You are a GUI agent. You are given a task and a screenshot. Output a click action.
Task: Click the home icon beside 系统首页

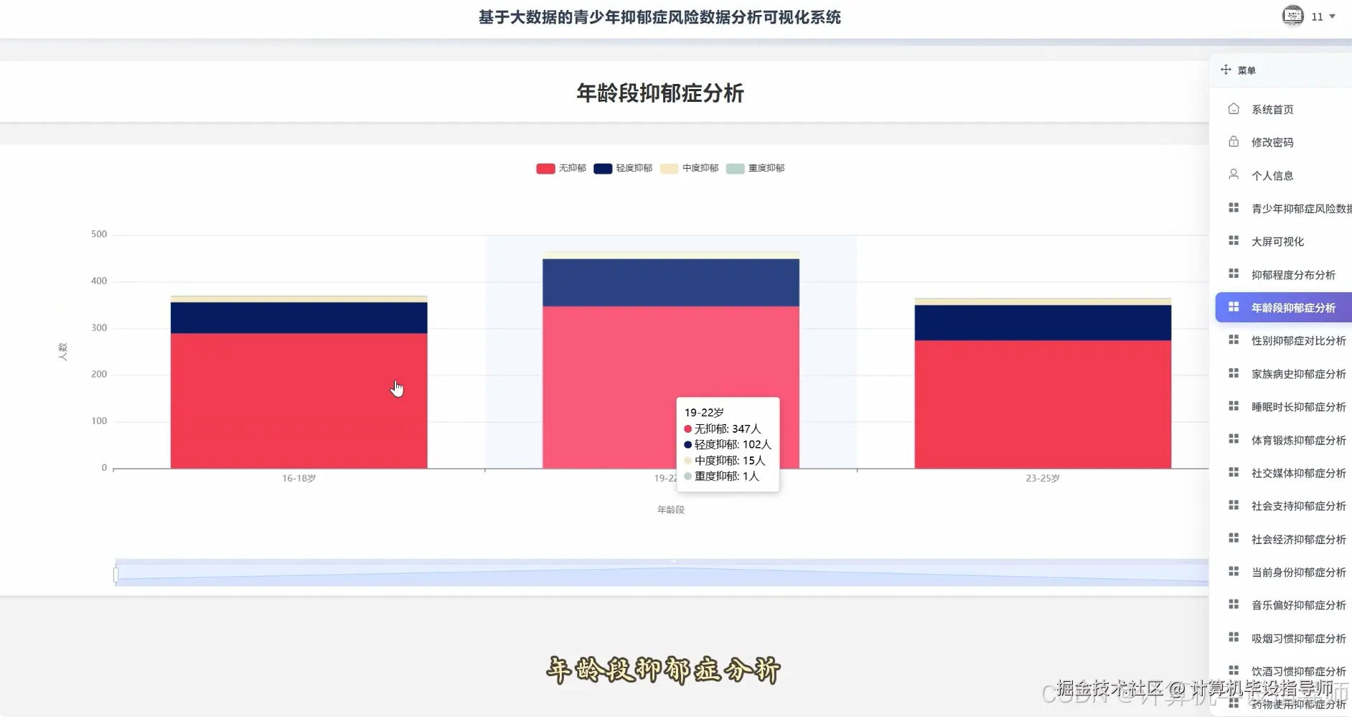click(1233, 108)
